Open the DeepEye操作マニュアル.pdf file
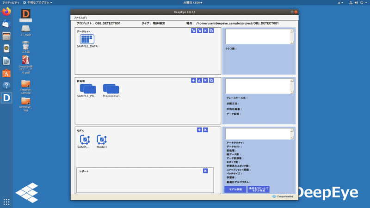 26,65
